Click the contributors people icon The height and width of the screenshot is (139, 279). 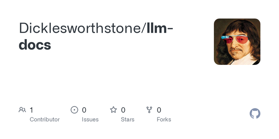[x=22, y=110]
